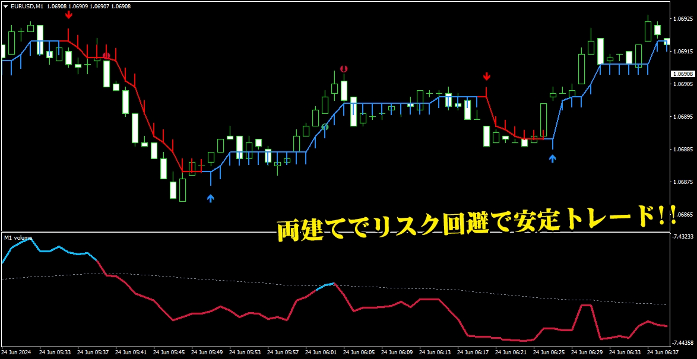
Task: Click the 24 Jun 2024 date label
Action: click(17, 352)
